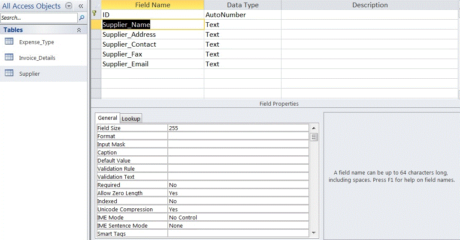The image size is (460, 240).
Task: Click the Description cell for Supplier_Name
Action: pyautogui.click(x=369, y=24)
